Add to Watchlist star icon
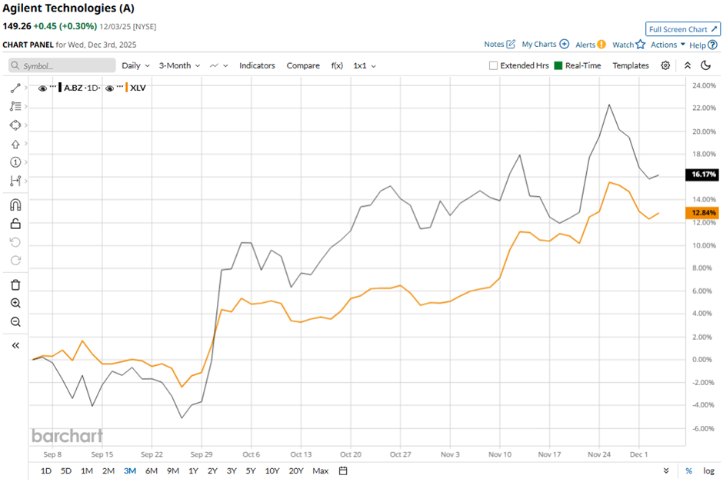This screenshot has height=482, width=723. 640,45
